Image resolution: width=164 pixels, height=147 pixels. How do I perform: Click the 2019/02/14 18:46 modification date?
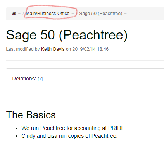point(90,49)
